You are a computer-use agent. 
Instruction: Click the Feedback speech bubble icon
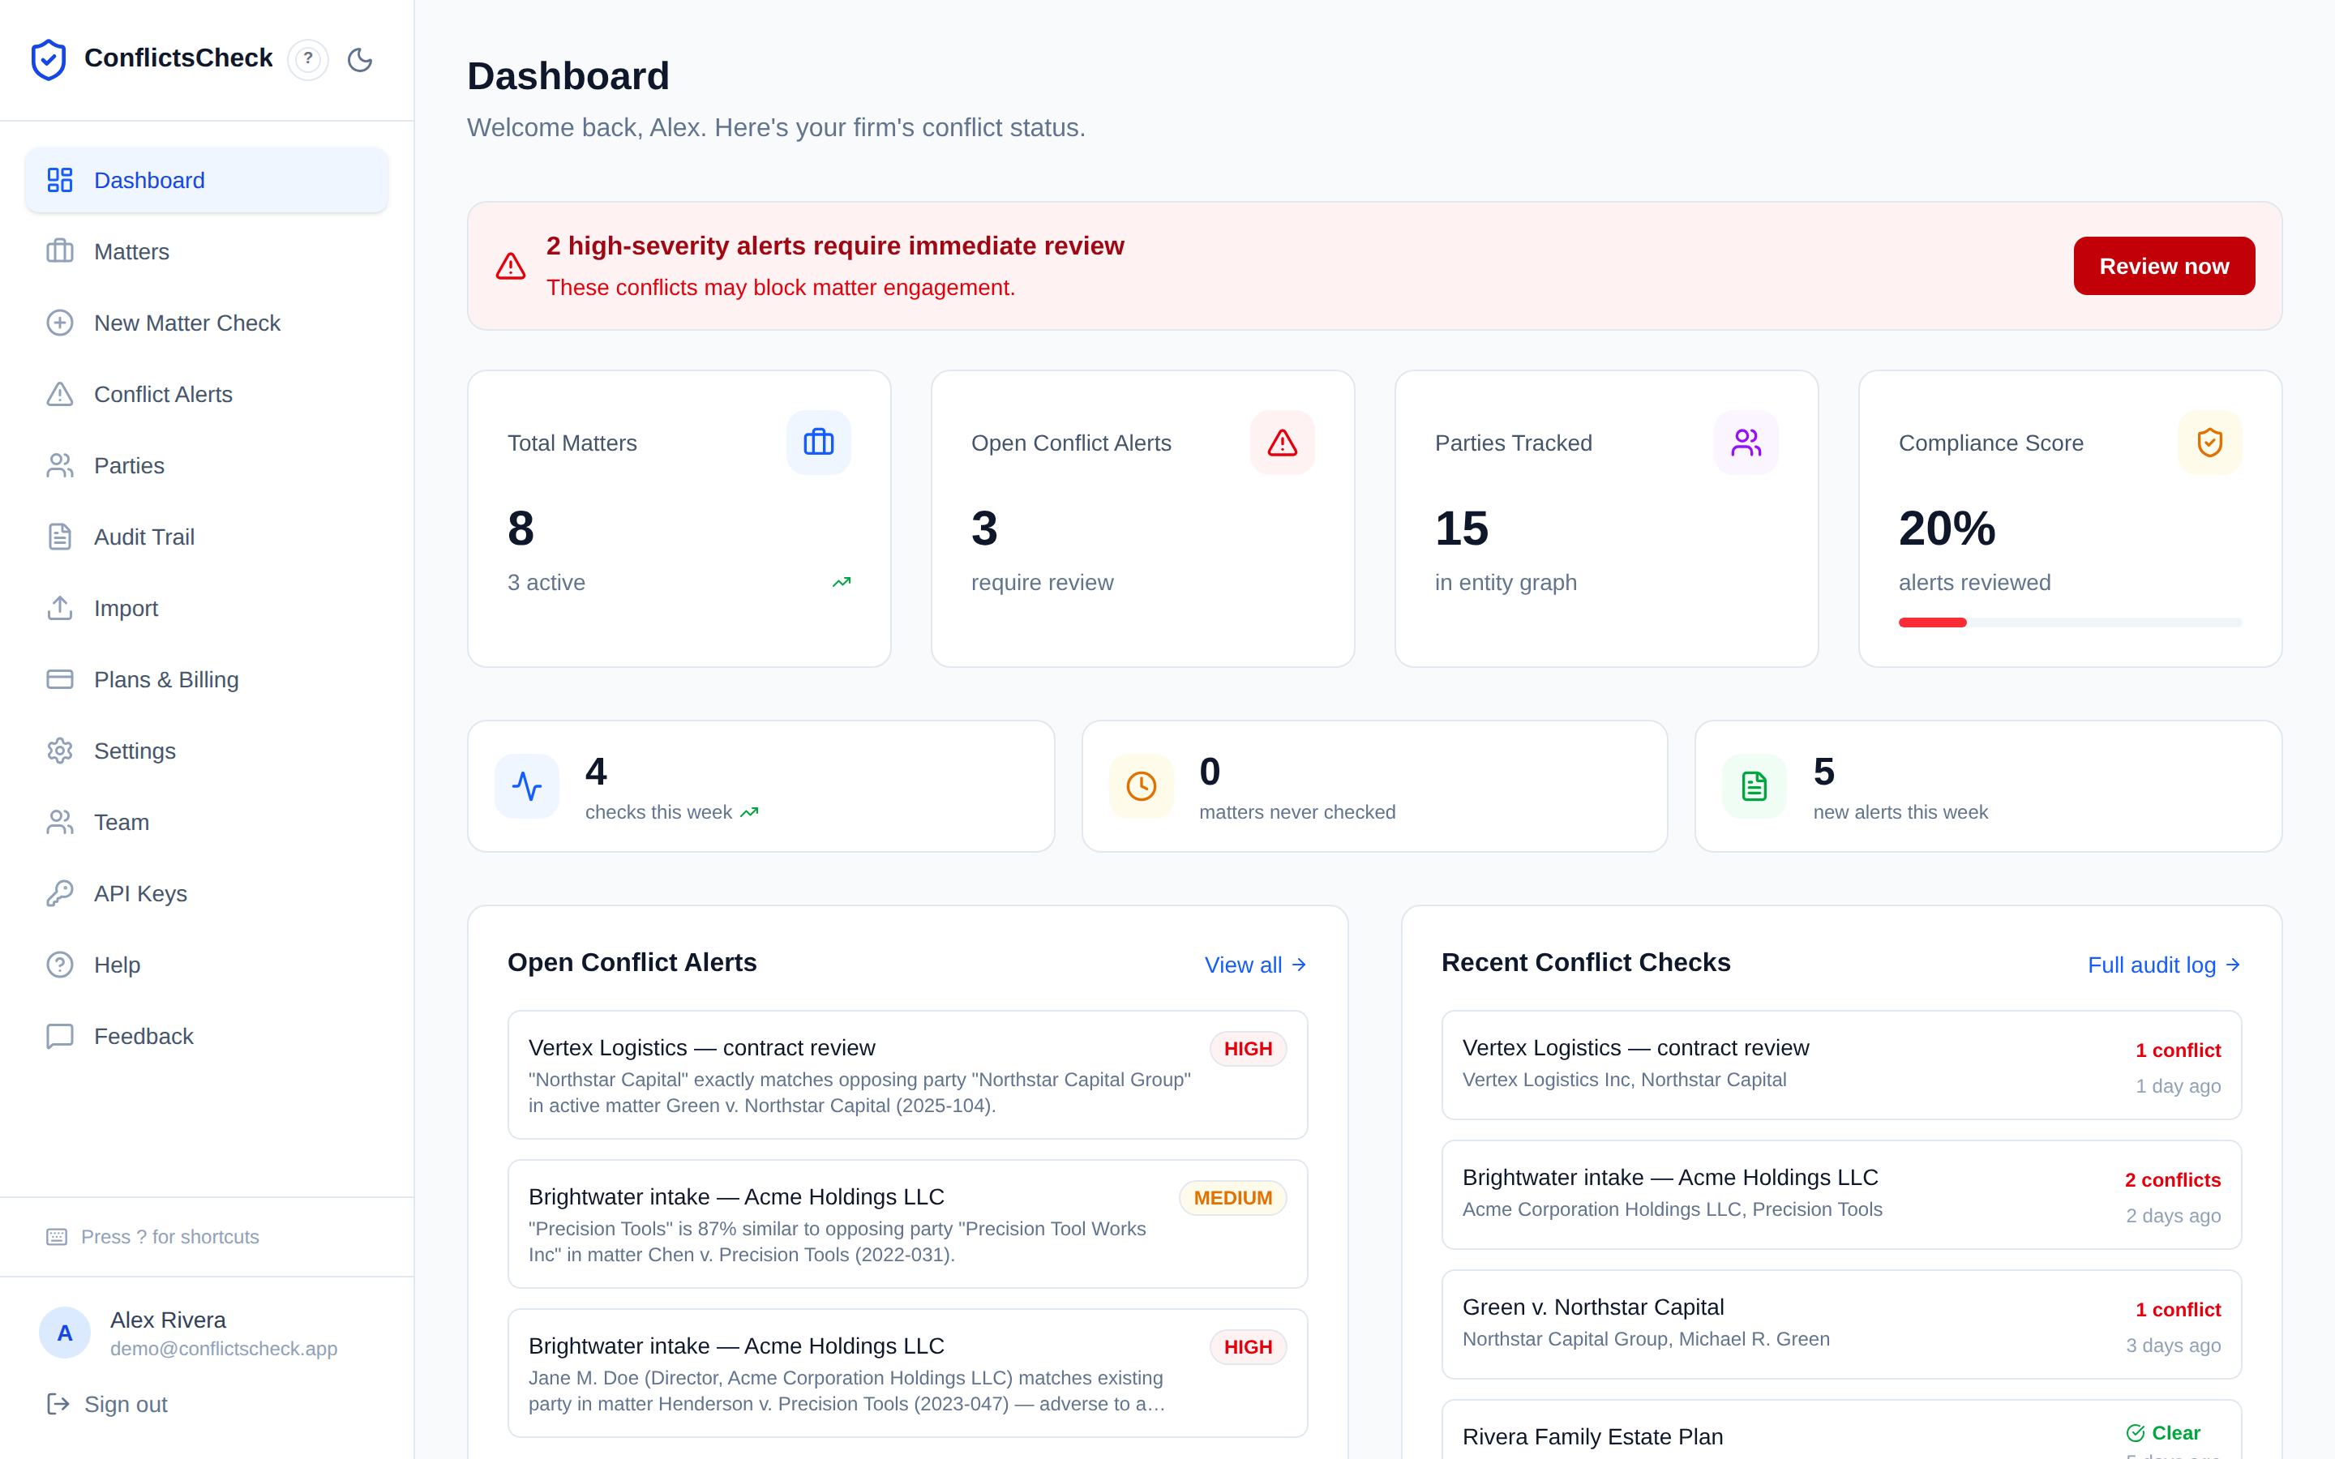point(60,1037)
